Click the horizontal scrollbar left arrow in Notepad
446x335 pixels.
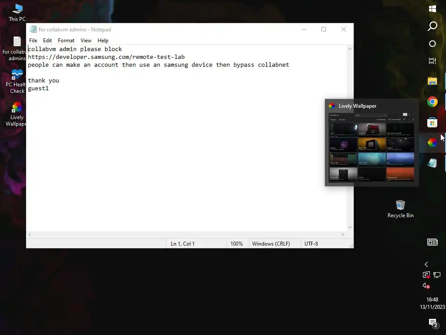pos(30,234)
